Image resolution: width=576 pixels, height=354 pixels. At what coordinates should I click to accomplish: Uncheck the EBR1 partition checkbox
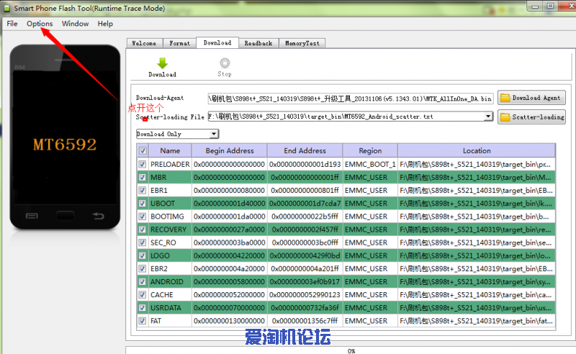click(x=143, y=190)
